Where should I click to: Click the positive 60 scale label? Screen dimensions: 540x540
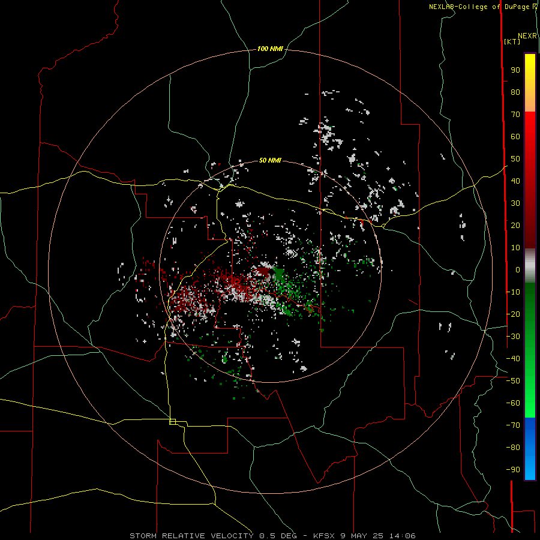pyautogui.click(x=515, y=137)
